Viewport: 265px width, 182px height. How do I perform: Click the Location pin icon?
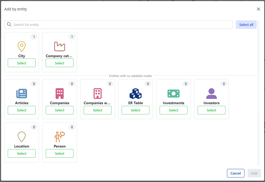(22, 137)
